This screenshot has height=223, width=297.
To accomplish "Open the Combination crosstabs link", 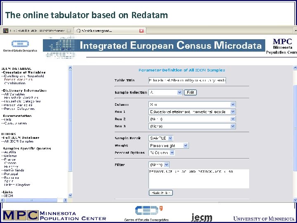I will coord(15,83).
